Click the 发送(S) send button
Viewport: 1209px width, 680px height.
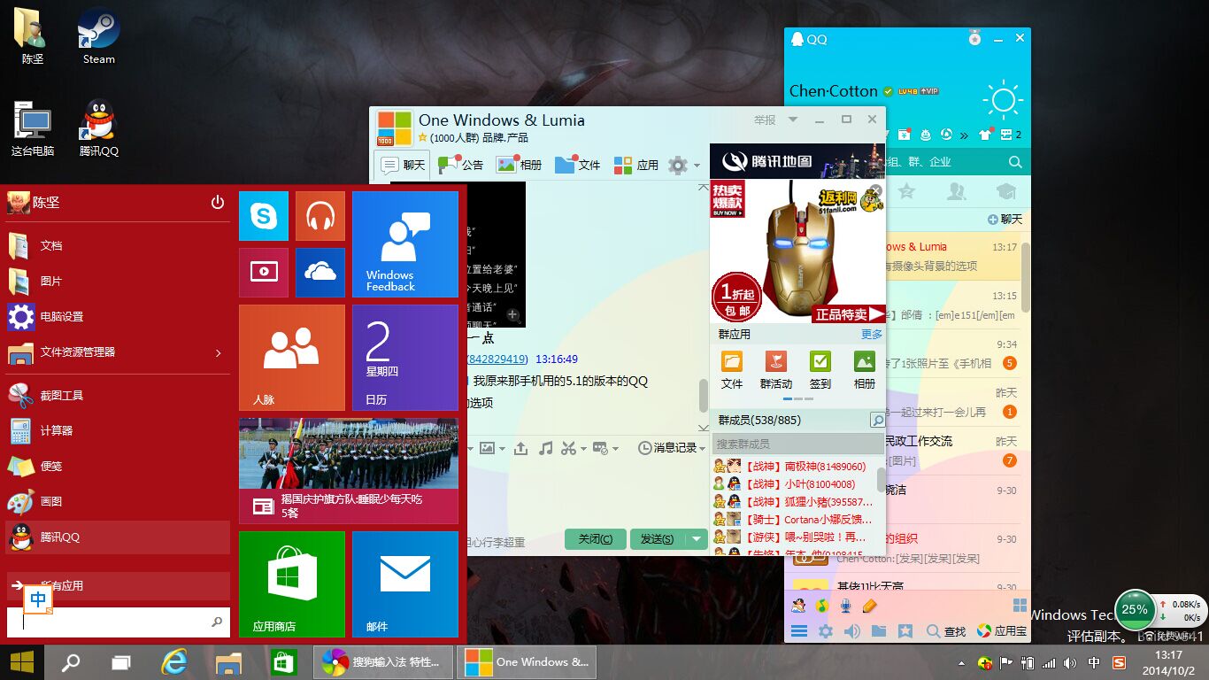tap(658, 539)
